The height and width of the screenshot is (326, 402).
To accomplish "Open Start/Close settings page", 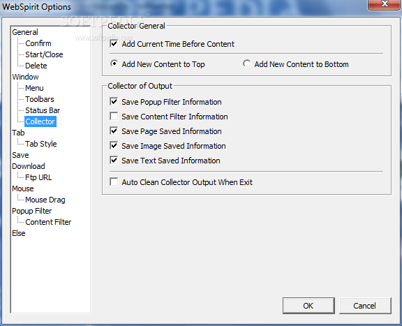I will (x=44, y=54).
